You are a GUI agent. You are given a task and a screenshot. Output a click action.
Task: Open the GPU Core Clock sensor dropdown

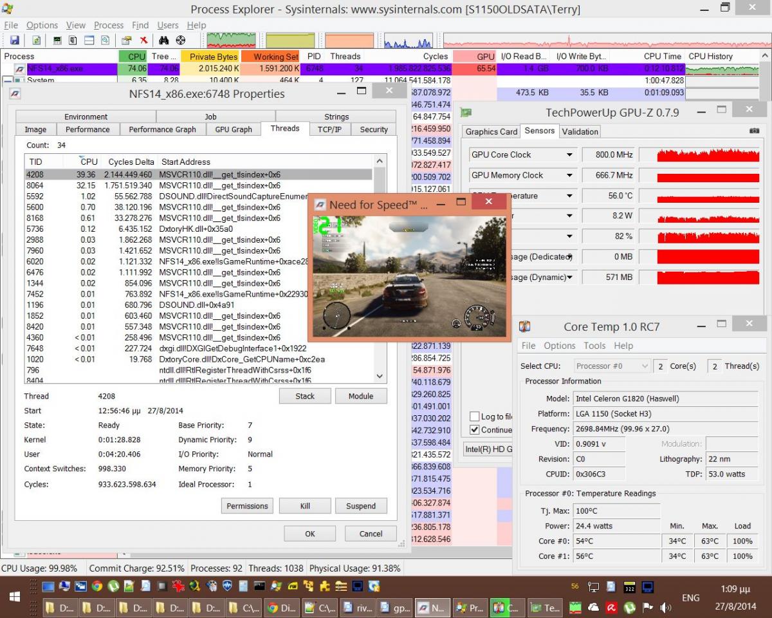click(x=569, y=154)
